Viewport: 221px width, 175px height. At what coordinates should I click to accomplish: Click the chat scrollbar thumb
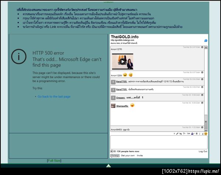pos(206,122)
